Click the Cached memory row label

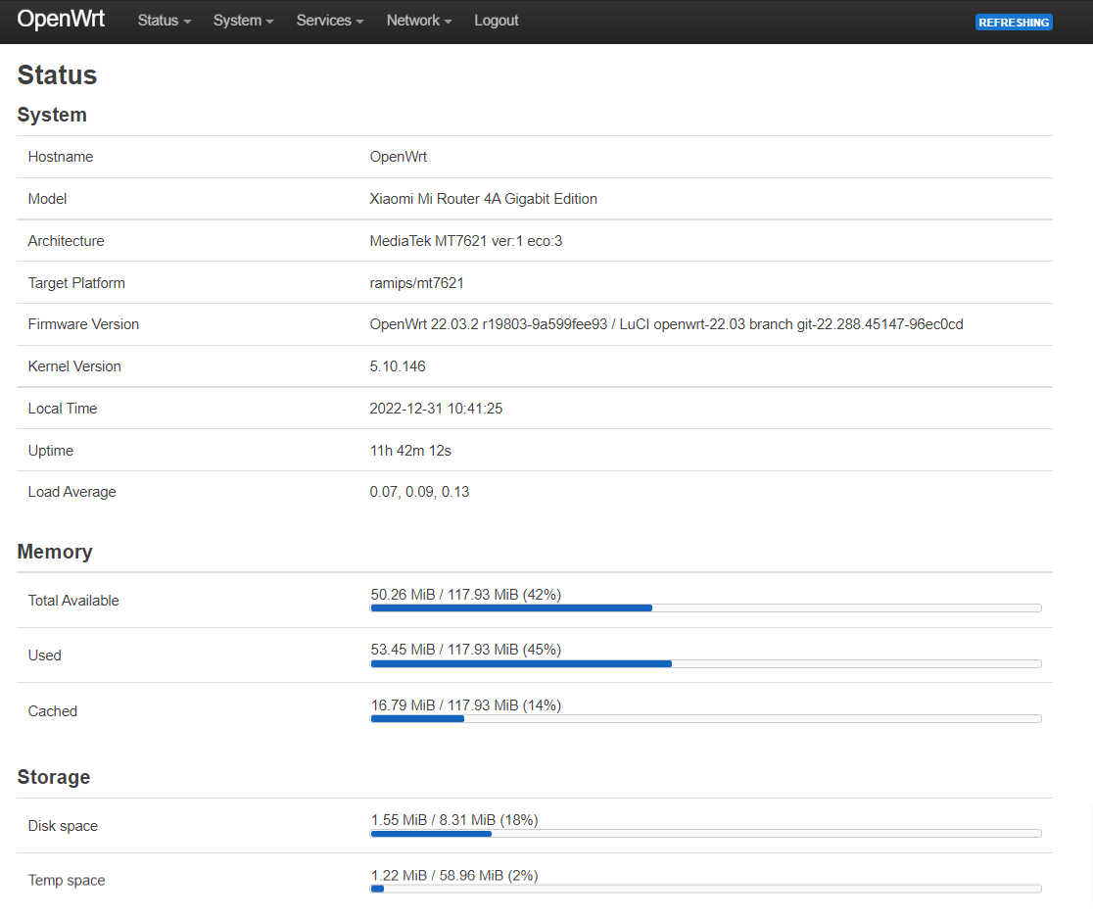click(52, 711)
